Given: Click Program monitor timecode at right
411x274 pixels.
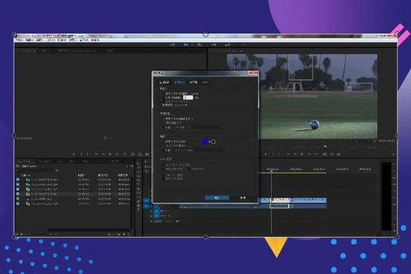Looking at the screenshot, I should pos(386,141).
